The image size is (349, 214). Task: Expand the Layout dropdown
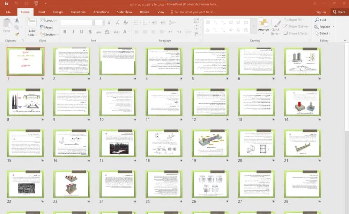[49, 20]
